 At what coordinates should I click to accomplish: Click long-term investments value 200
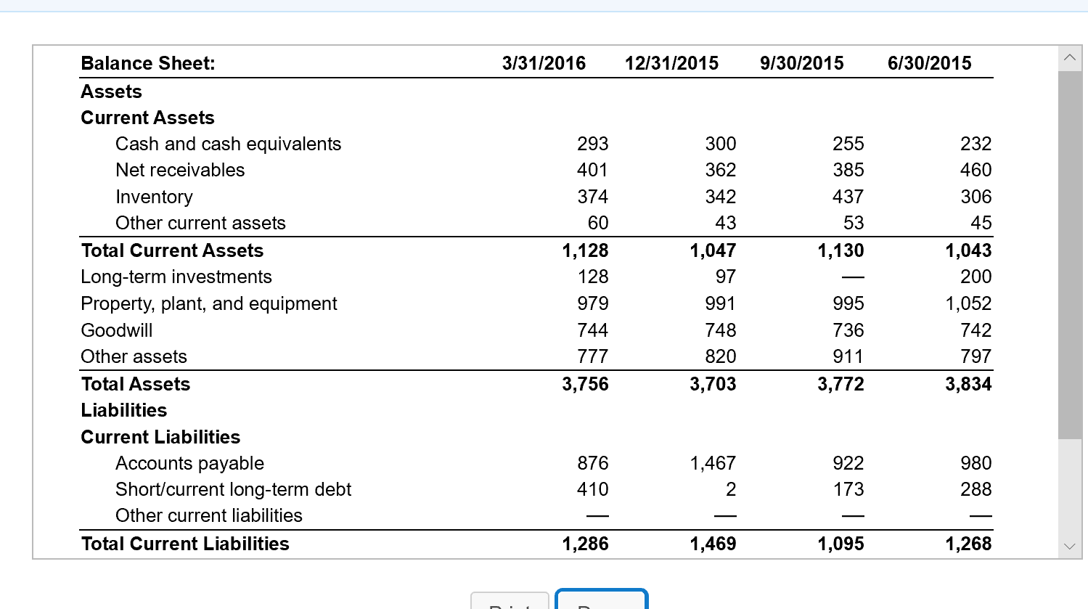[975, 277]
